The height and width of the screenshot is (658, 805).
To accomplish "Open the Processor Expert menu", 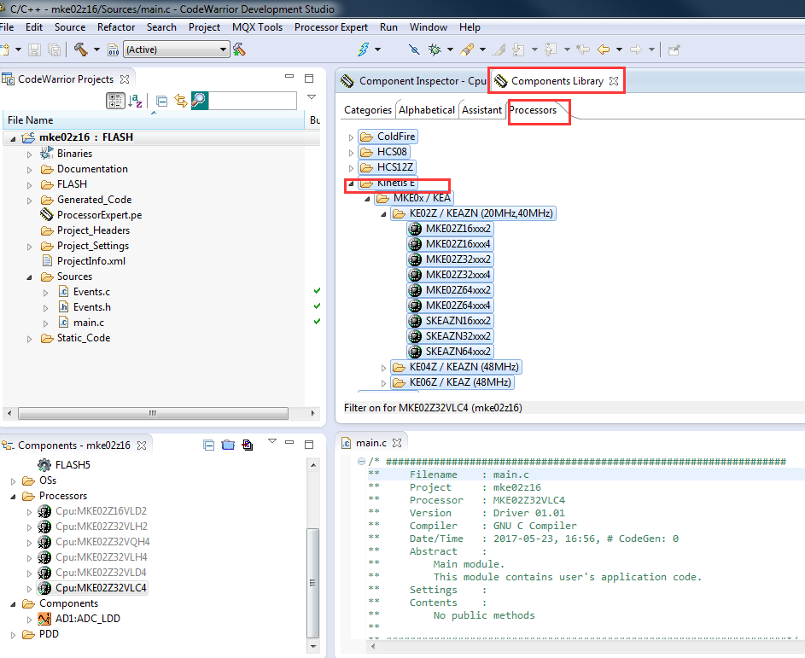I will coord(330,27).
